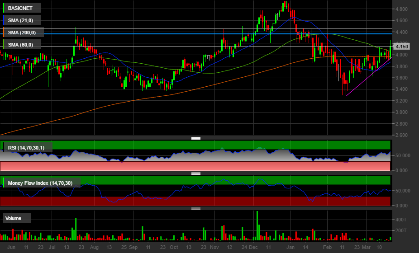Click the Aug label on the date axis

click(x=94, y=247)
